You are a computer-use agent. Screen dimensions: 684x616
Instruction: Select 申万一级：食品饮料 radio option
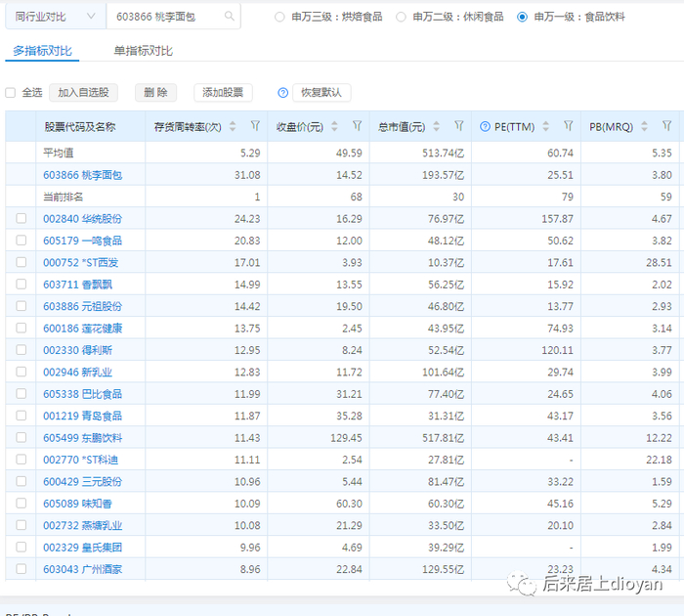pyautogui.click(x=522, y=17)
